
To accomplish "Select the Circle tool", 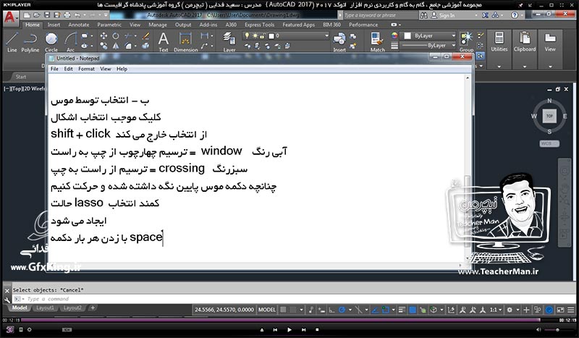I will point(51,42).
